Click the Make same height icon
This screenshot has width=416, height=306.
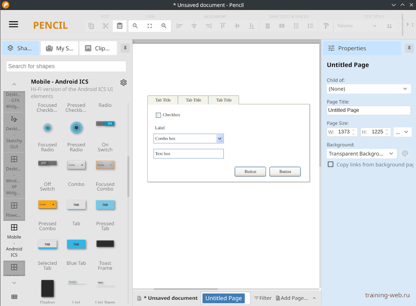pos(282,26)
